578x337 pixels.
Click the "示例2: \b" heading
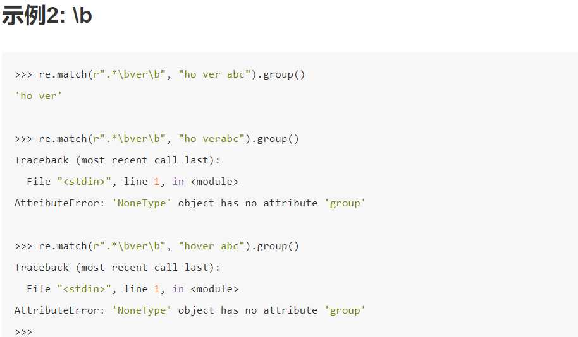(x=47, y=16)
